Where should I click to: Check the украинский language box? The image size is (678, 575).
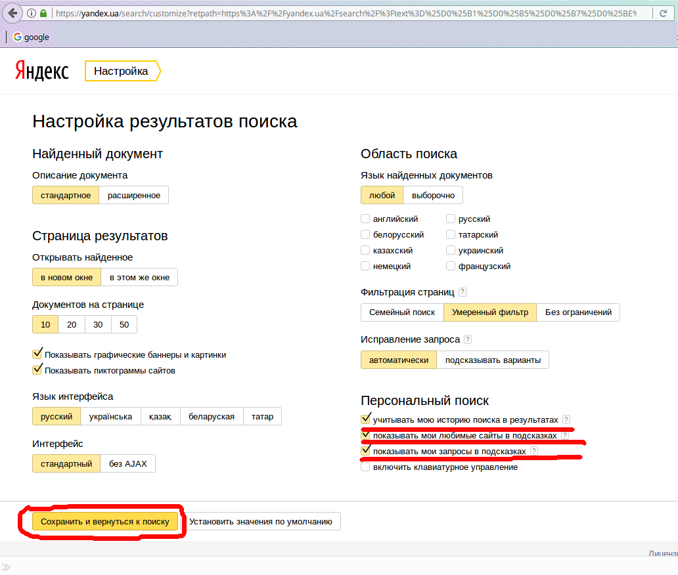451,250
